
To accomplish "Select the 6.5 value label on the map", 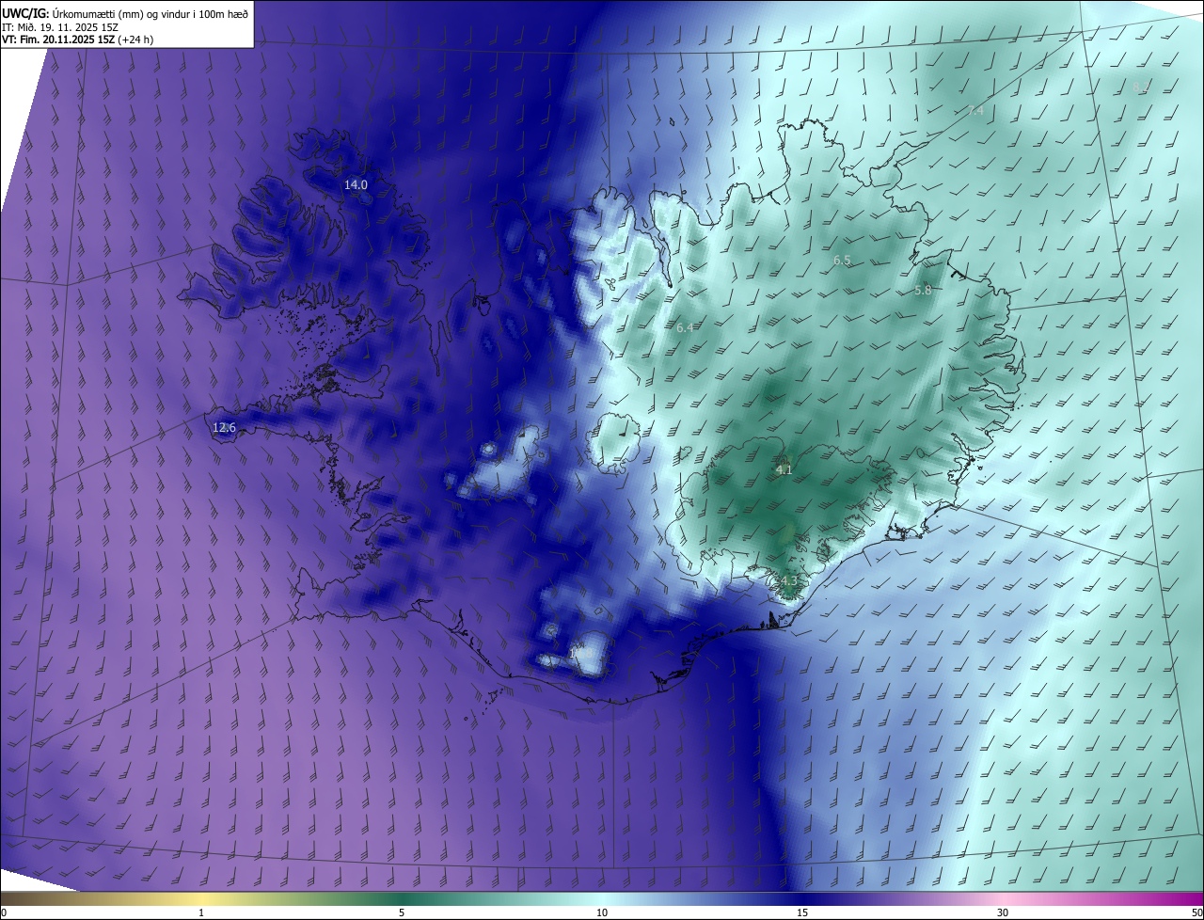I will tap(842, 260).
